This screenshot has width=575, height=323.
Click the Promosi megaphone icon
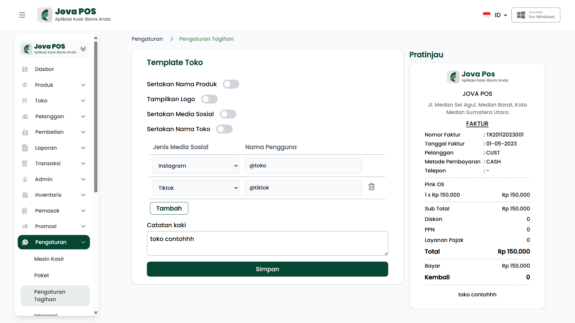(25, 226)
